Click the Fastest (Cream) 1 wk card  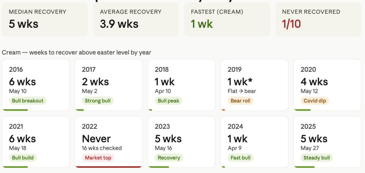point(227,19)
